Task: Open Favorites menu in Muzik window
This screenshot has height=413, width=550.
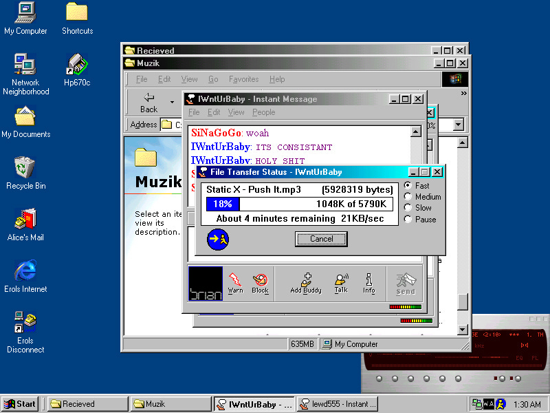Action: click(x=243, y=79)
